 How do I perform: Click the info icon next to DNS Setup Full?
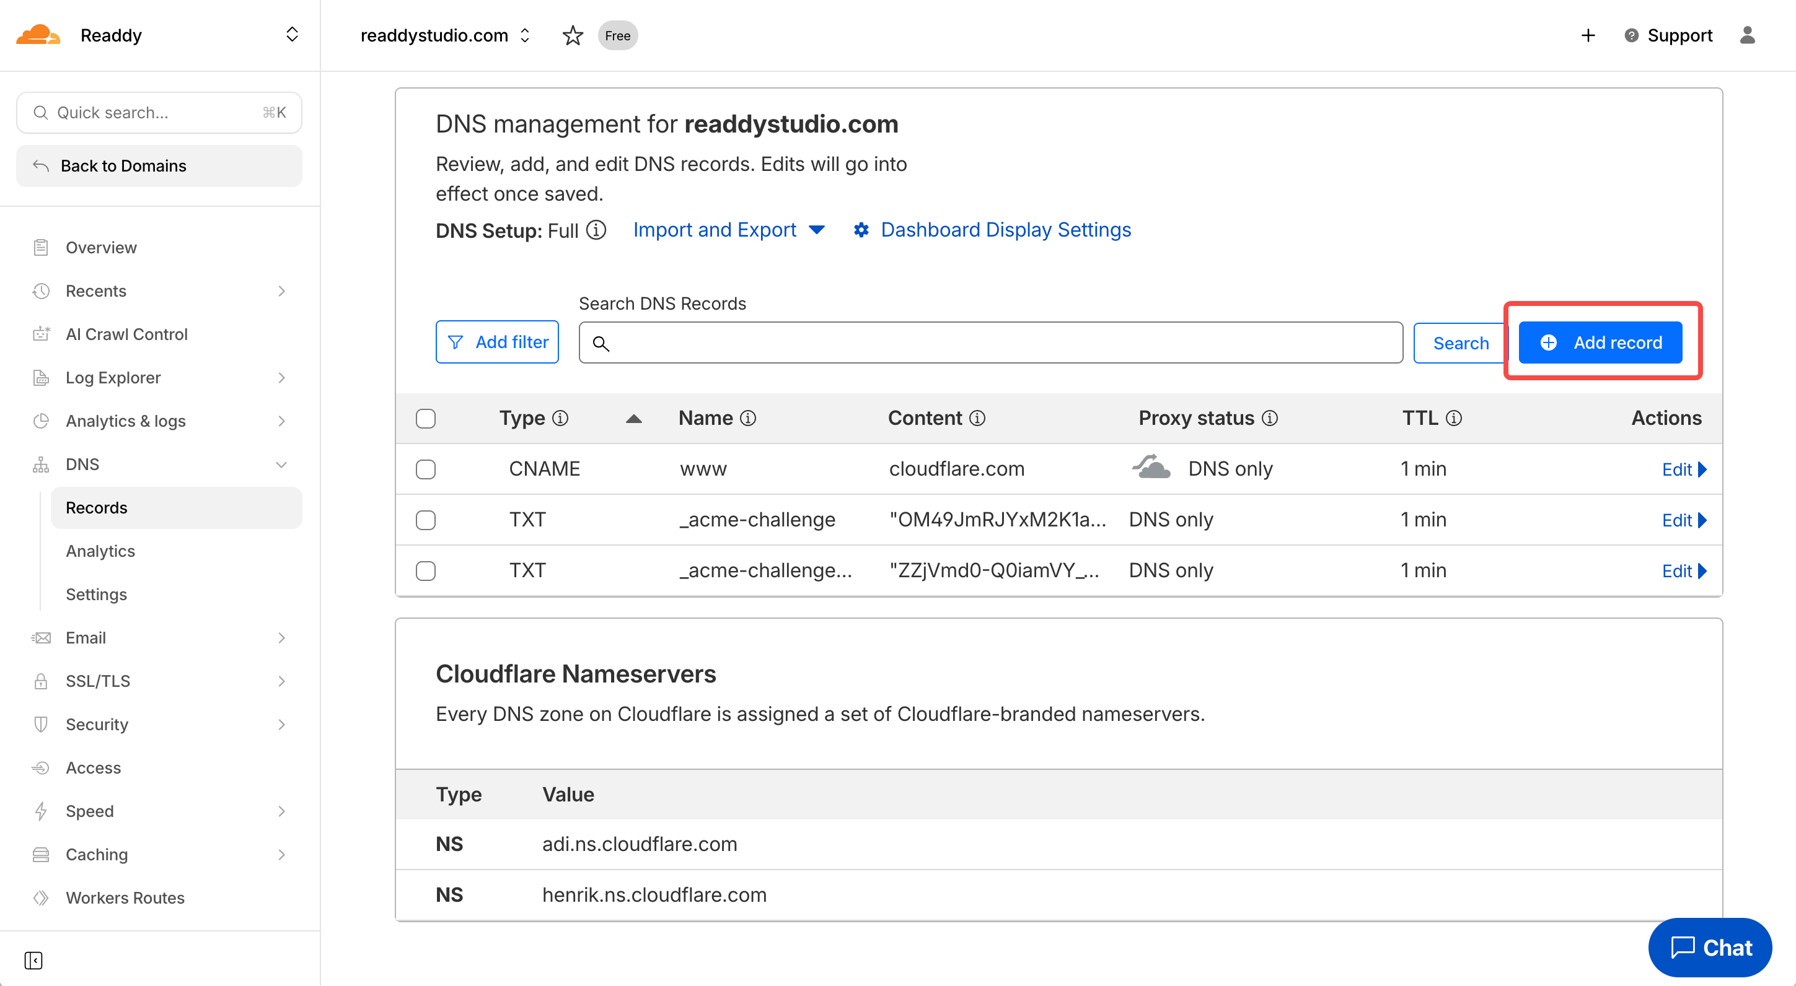(596, 230)
